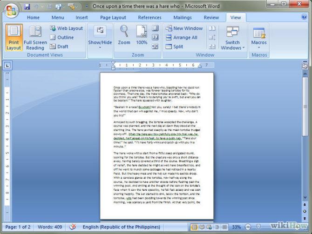Click the Office button logo
This screenshot has width=312, height=234.
[11, 10]
